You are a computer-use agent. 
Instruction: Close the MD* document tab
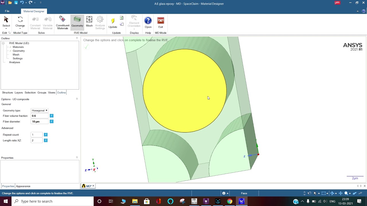pos(93,186)
